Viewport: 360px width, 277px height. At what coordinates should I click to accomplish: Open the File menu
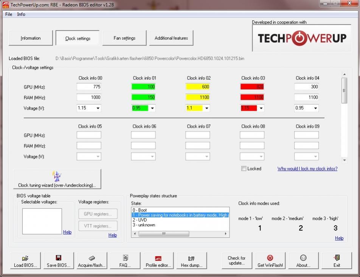point(9,14)
